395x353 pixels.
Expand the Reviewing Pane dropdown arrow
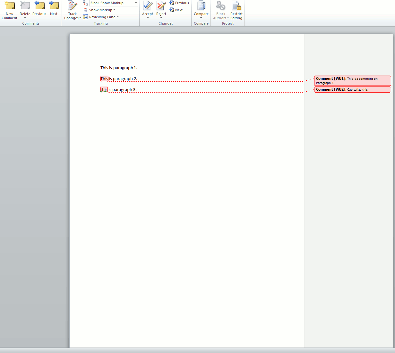pos(117,17)
